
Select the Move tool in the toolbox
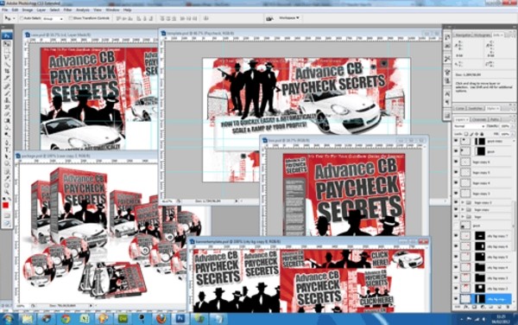[x=7, y=43]
